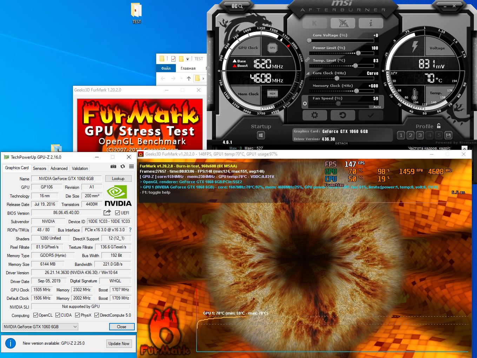Toggle the OpenCL checkbox
Screen dimensions: 477x358
coord(35,315)
